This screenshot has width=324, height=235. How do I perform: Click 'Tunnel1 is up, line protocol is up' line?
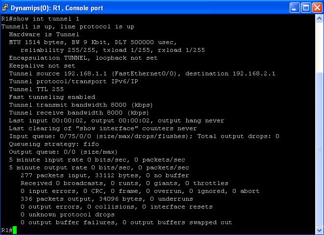(68, 26)
